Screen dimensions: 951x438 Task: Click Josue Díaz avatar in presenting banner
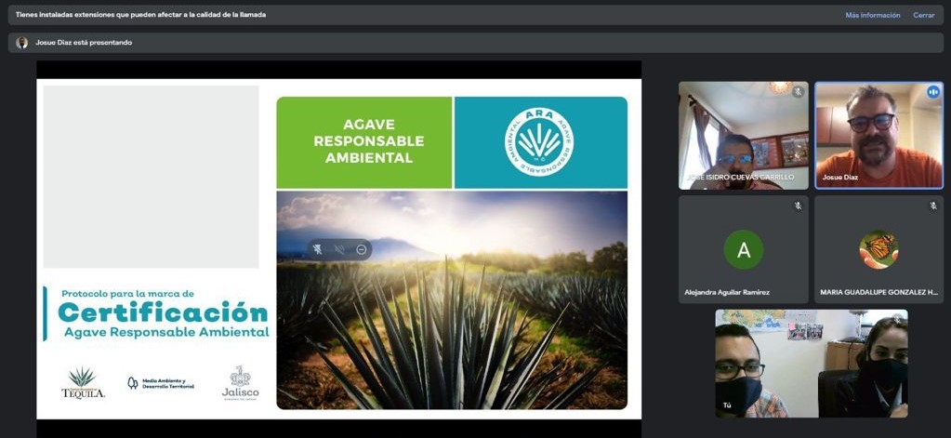(x=21, y=43)
